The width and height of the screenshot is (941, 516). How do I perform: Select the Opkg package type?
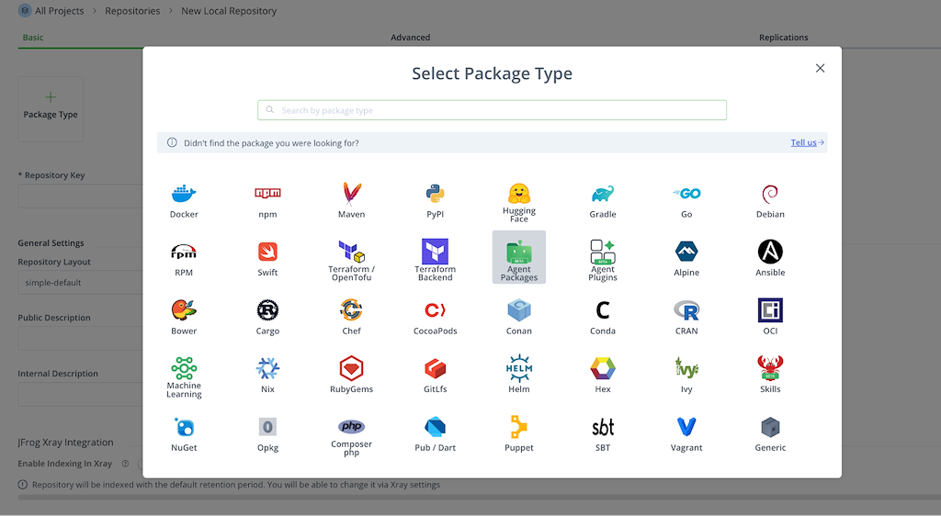tap(267, 434)
